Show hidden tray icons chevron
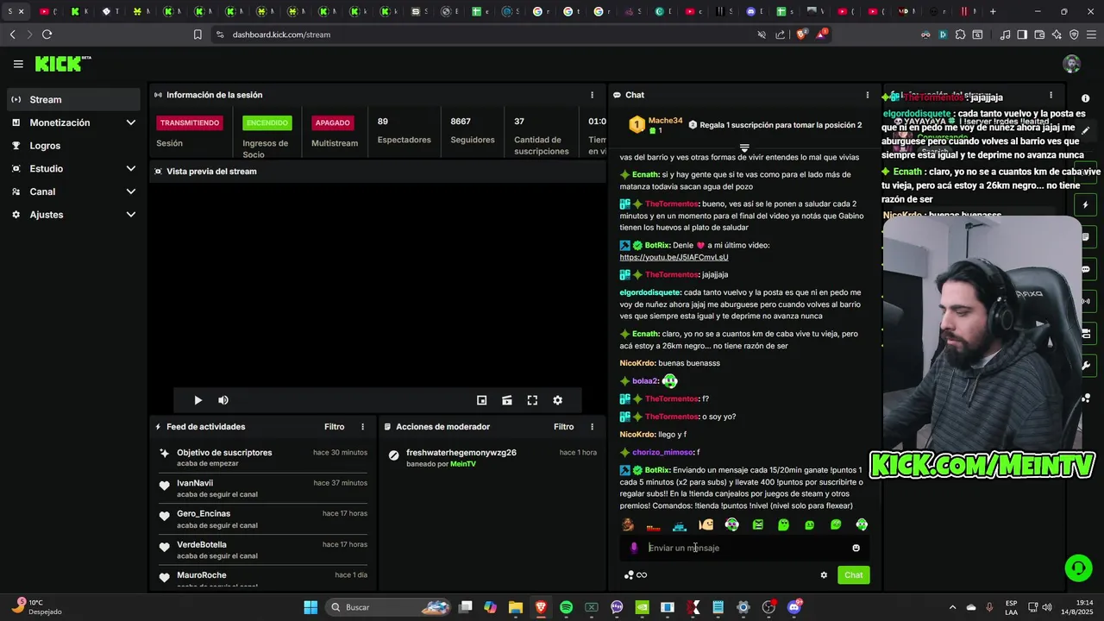This screenshot has height=621, width=1104. pos(952,607)
